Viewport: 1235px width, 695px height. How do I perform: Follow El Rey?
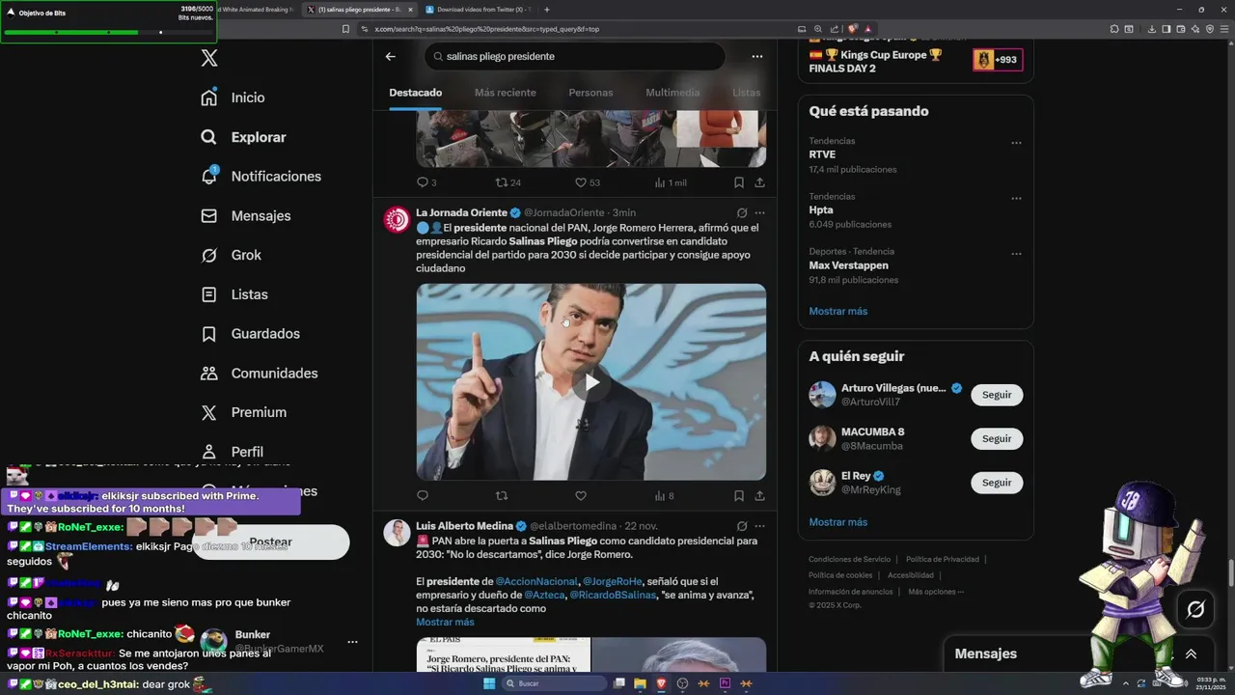997,483
